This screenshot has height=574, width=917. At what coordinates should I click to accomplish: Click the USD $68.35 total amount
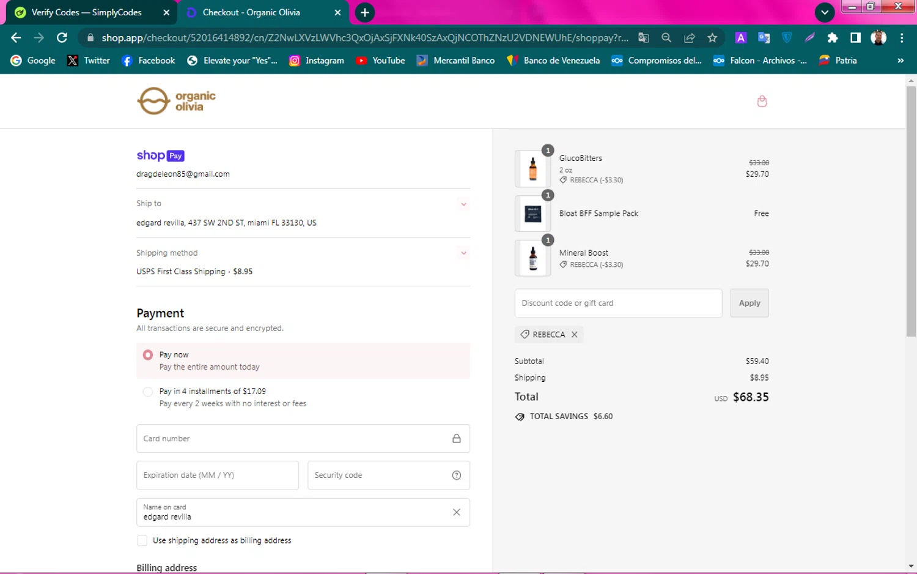pyautogui.click(x=742, y=397)
